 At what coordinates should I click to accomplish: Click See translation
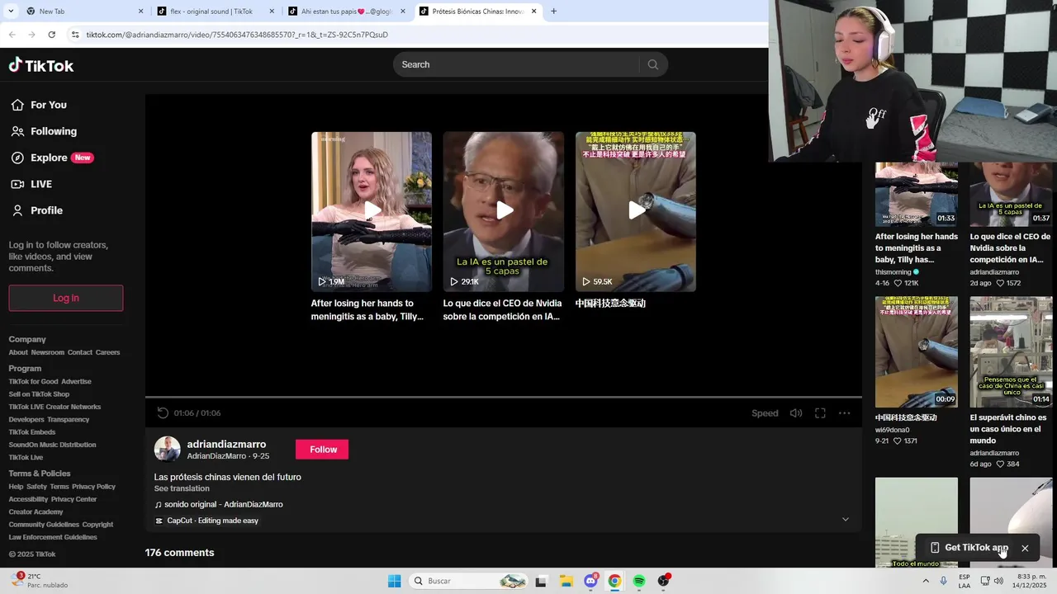coord(182,488)
